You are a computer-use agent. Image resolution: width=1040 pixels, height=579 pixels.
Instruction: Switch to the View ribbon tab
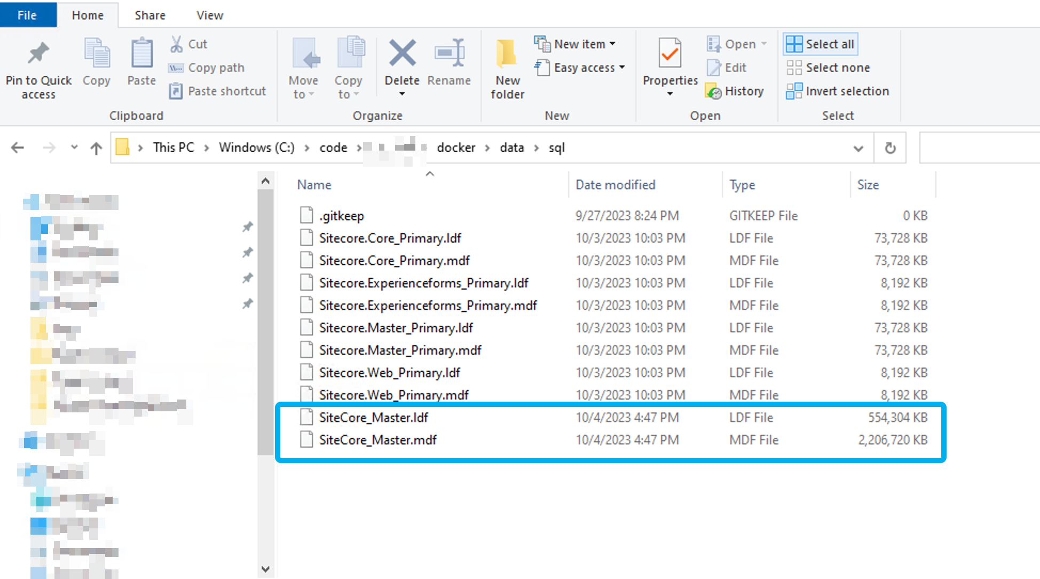click(x=210, y=15)
